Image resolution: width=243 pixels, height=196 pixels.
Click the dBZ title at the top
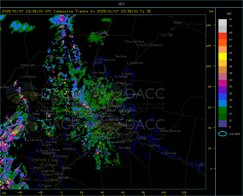[121, 4]
